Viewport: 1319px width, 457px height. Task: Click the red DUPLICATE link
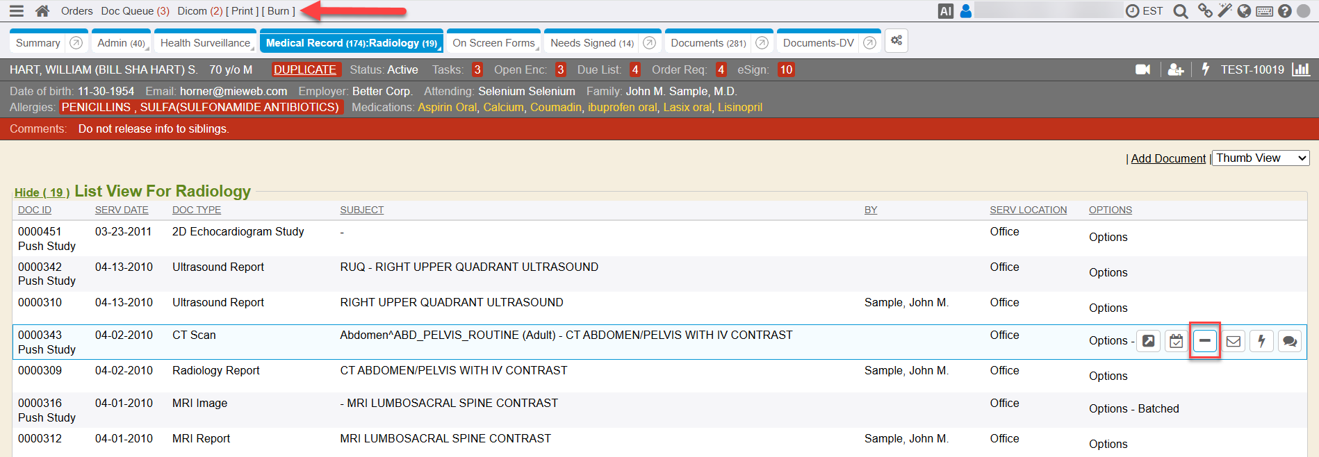click(x=305, y=69)
